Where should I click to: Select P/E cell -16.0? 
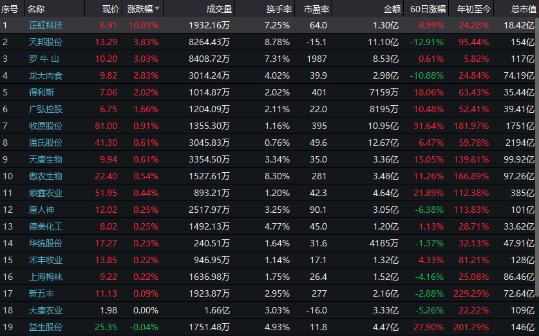(317, 310)
